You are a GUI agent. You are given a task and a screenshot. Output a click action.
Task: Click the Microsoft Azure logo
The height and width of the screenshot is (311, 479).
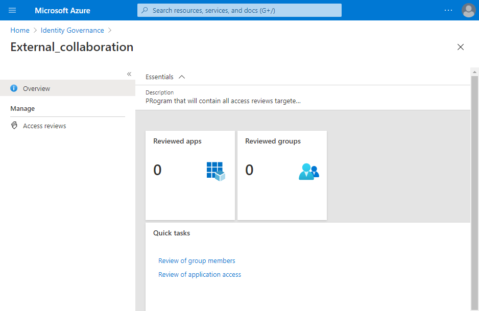62,10
